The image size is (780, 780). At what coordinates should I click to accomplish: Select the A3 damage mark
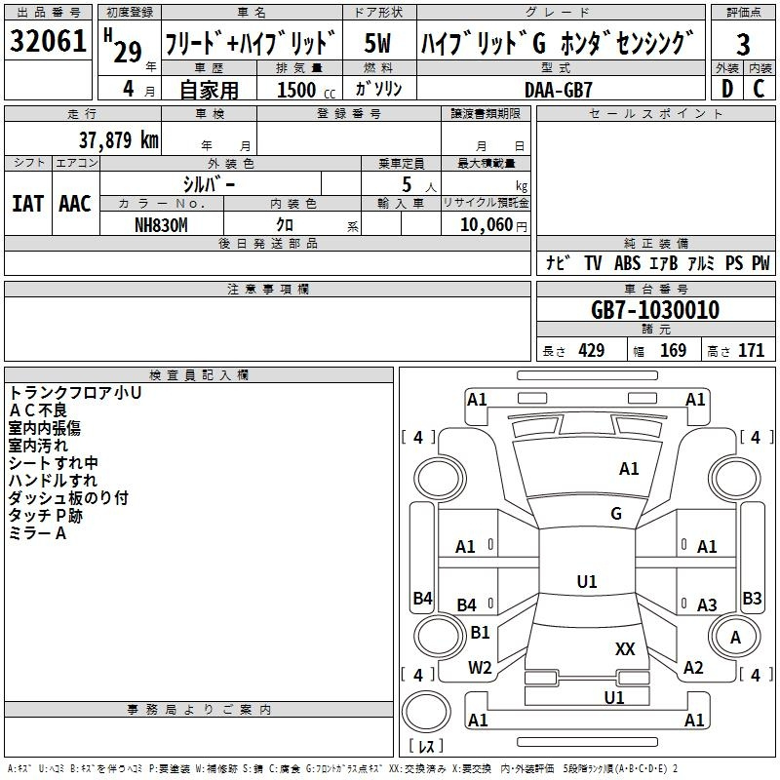point(707,605)
